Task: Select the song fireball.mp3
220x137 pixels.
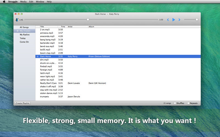Action: 46,67
